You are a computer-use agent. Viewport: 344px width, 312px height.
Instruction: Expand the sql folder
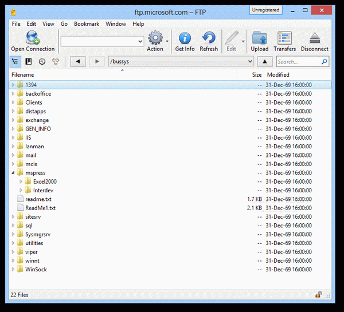[13, 226]
